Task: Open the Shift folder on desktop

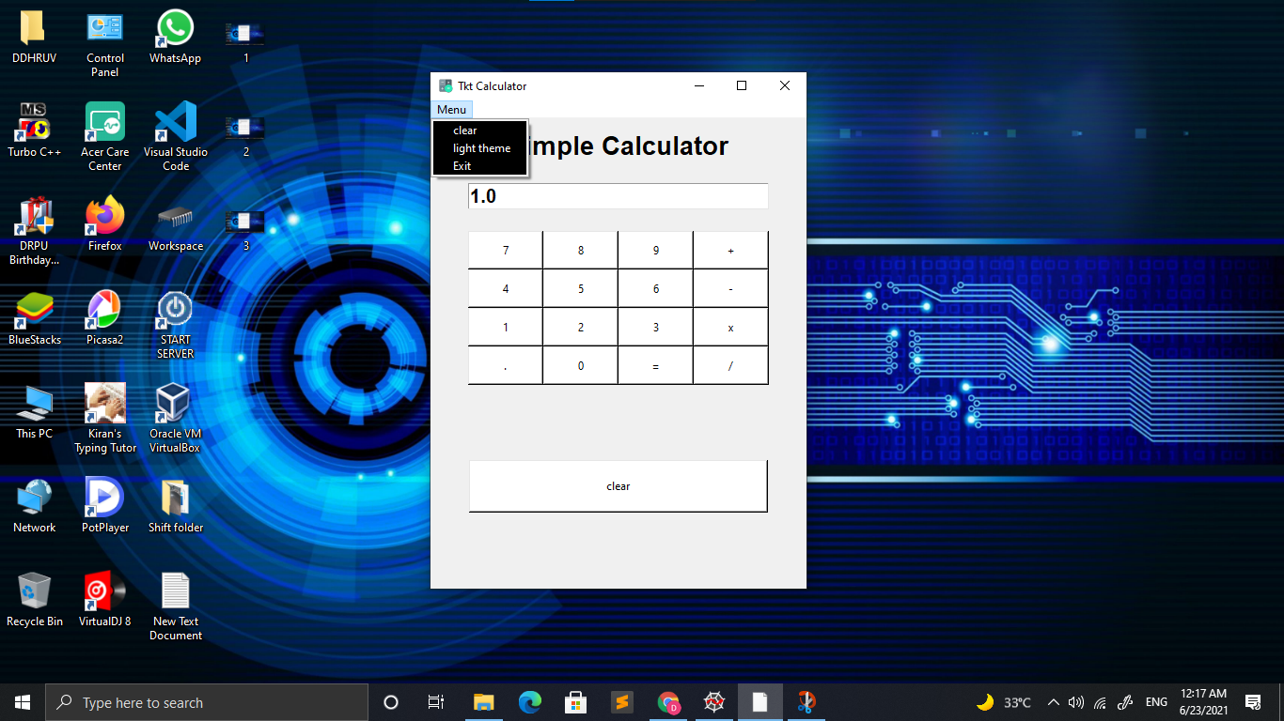Action: tap(175, 507)
